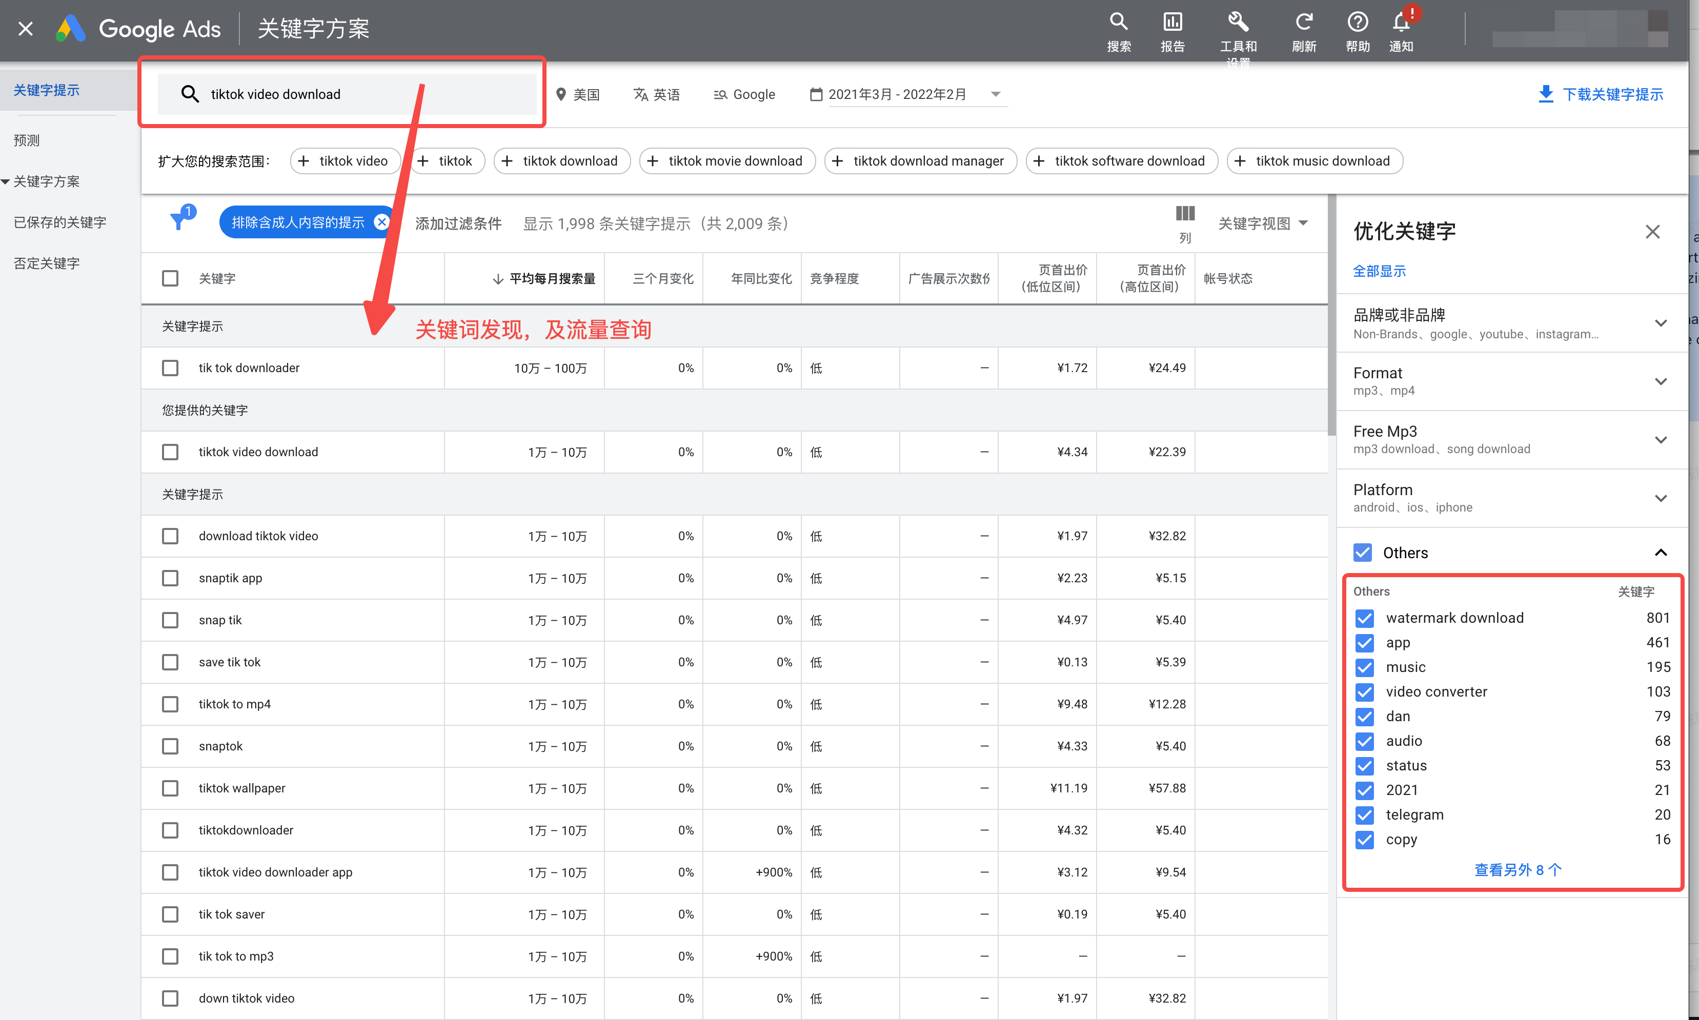The image size is (1699, 1020).
Task: Click the download keyword ideas icon
Action: 1546,94
